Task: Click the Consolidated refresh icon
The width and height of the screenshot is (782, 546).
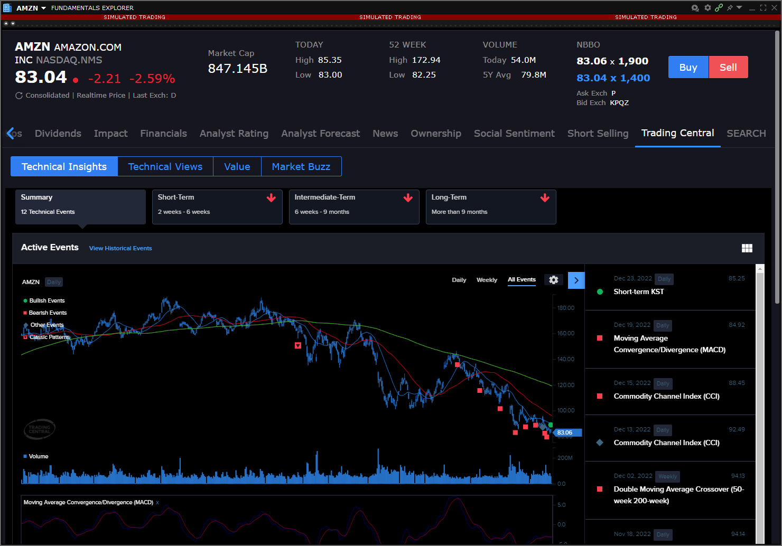Action: [19, 96]
